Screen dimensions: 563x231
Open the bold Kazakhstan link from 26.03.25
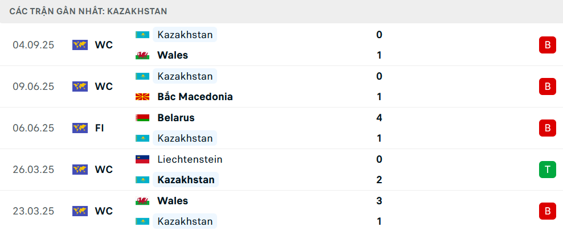[186, 180]
